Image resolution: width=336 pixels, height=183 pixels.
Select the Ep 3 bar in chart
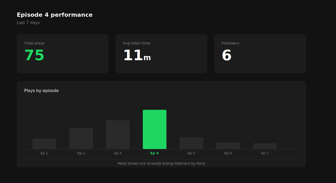(x=118, y=135)
